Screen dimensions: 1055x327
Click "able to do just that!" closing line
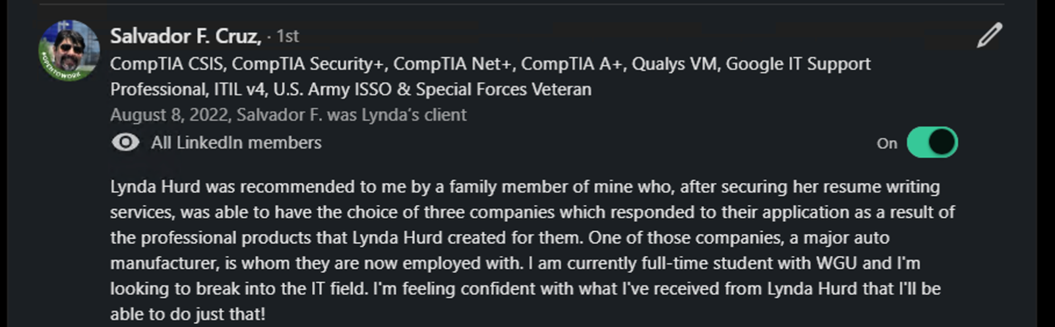[x=187, y=314]
